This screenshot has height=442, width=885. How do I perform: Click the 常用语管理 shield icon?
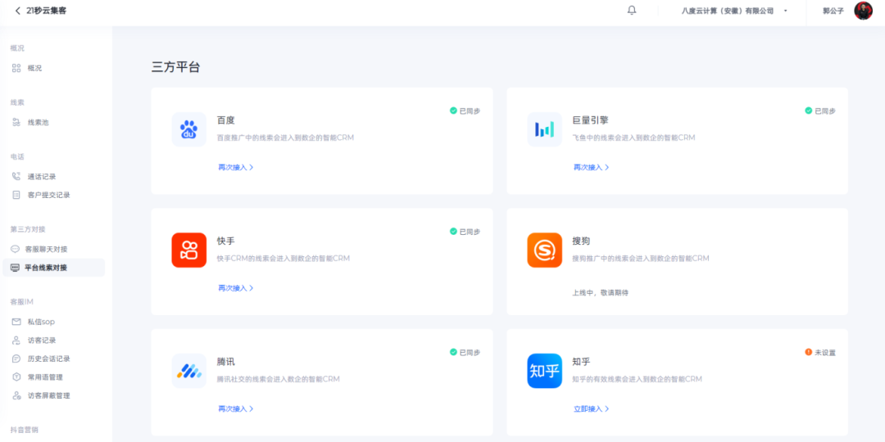(x=16, y=377)
